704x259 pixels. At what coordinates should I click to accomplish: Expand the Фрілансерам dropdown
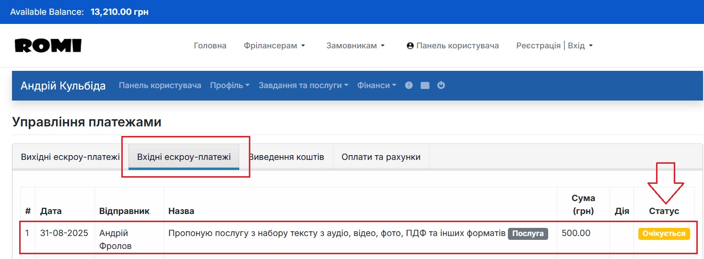point(274,45)
